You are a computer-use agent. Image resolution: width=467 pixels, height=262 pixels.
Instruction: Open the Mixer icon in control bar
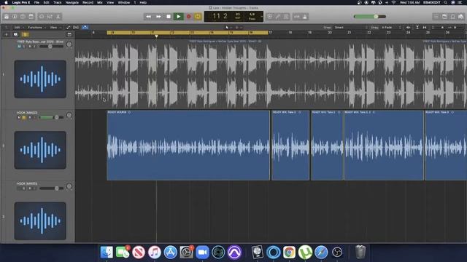click(x=50, y=17)
